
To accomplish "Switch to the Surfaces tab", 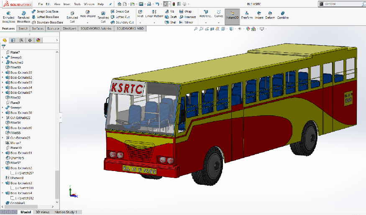I will [x=38, y=28].
